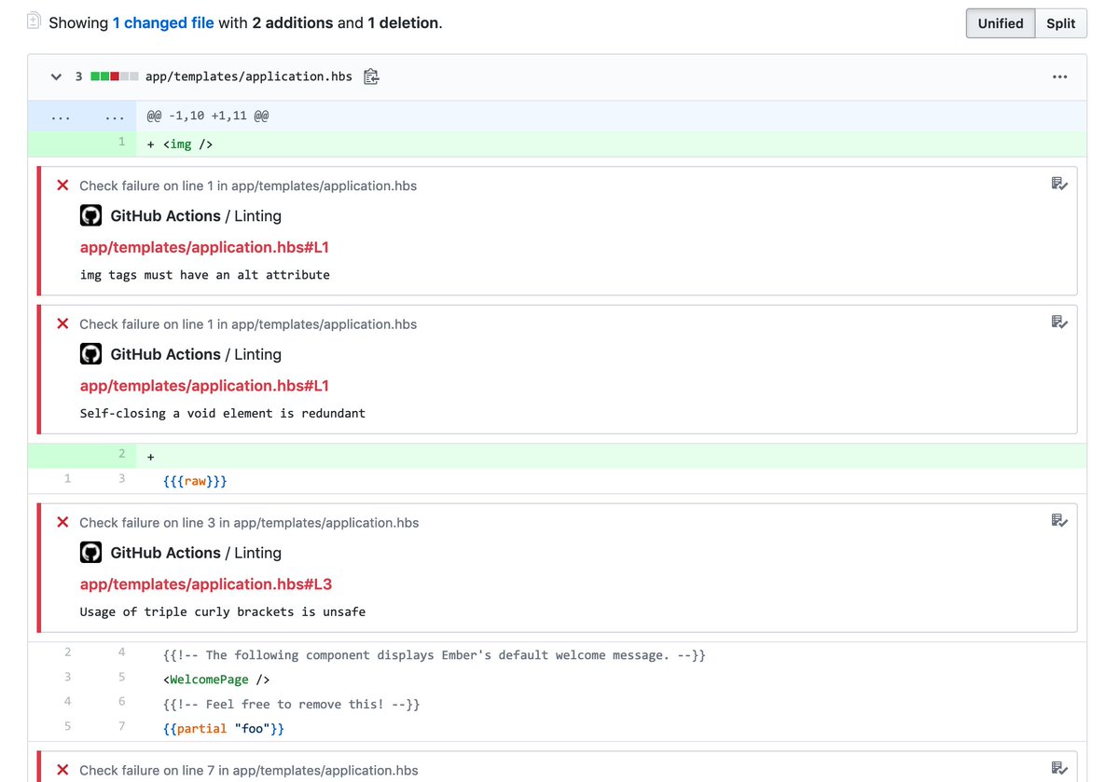Collapse the application.hbs file diff chevron
Screen dimensions: 1119x782
pos(56,76)
